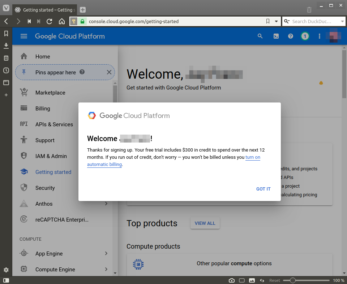Click GOT IT in welcome dialog
The image size is (347, 284).
[264, 189]
